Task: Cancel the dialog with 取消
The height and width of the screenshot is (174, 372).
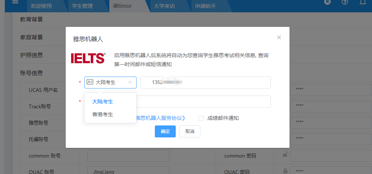Action: 190,131
